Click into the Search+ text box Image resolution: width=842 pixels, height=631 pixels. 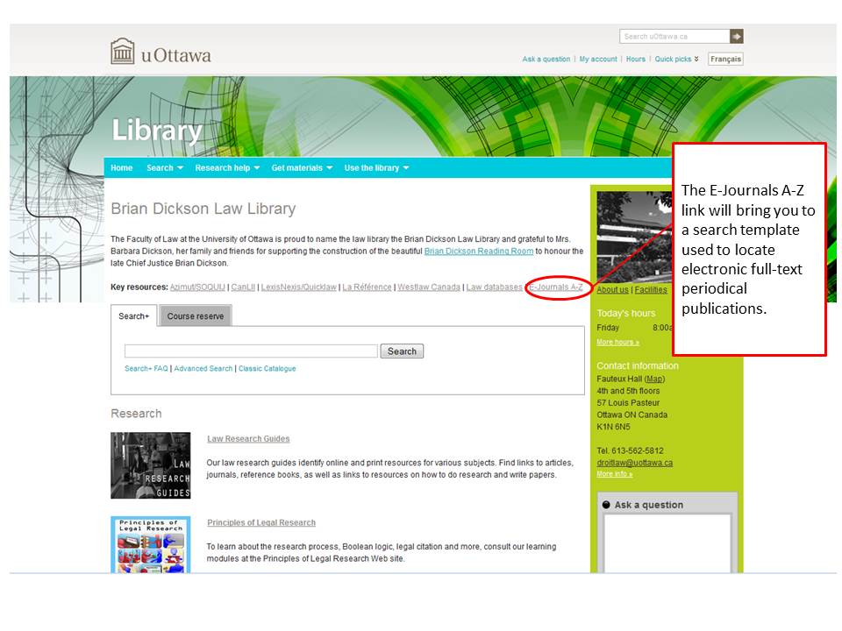[x=251, y=351]
